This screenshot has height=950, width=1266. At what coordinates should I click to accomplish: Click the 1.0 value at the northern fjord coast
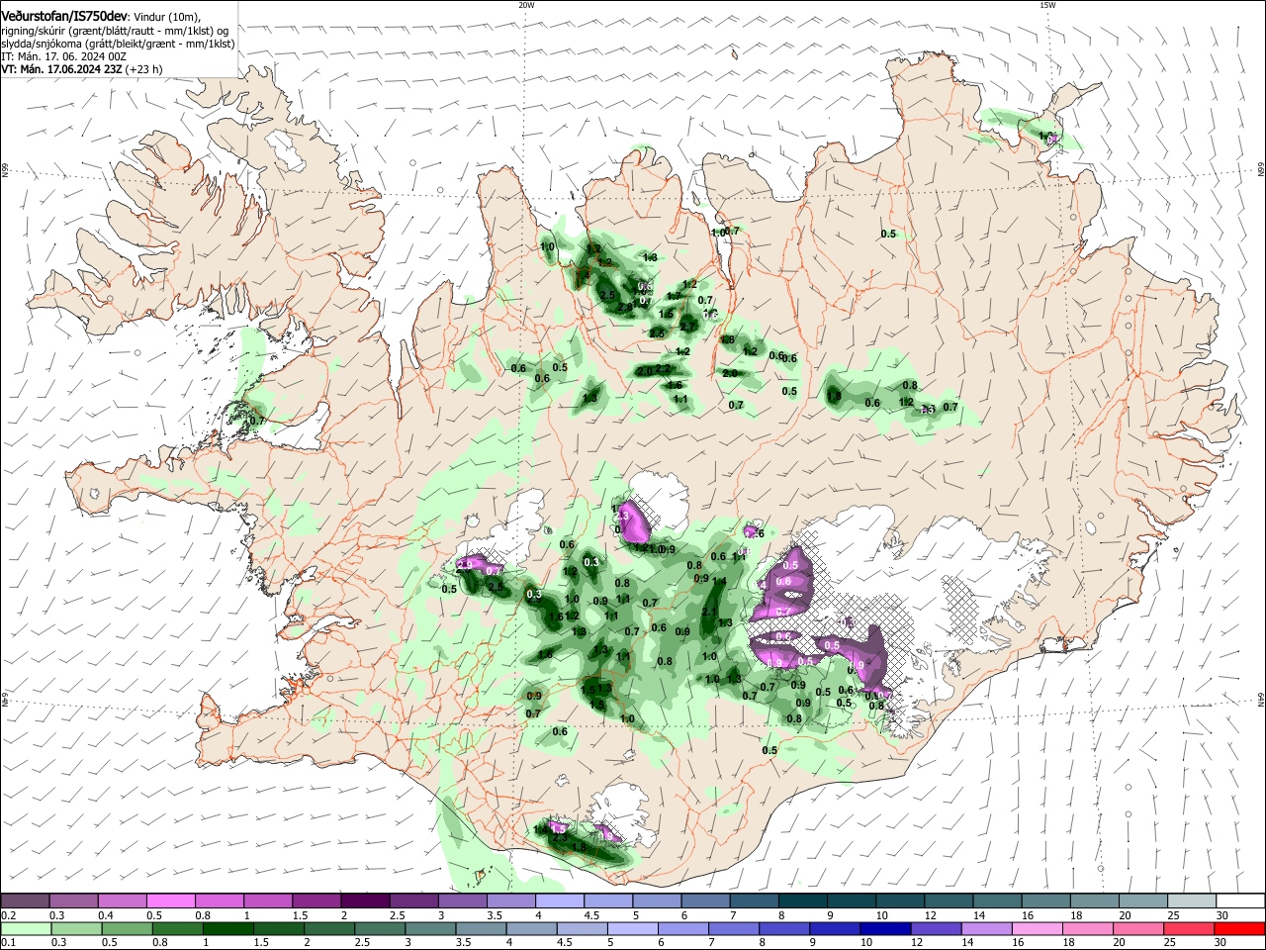pyautogui.click(x=548, y=245)
